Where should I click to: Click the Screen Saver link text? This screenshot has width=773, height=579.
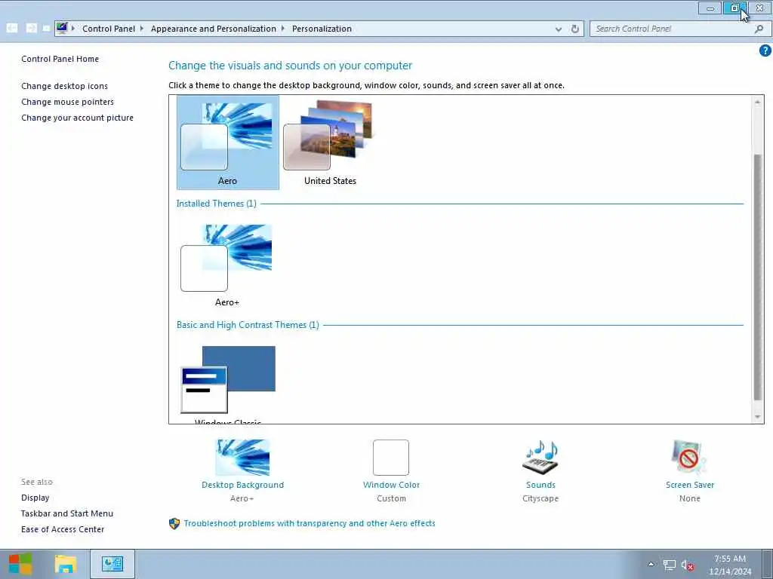point(690,485)
